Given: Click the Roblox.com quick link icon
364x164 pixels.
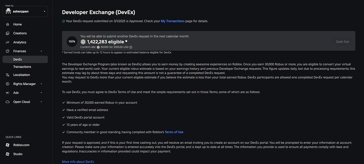Looking at the screenshot, I should [7, 145].
